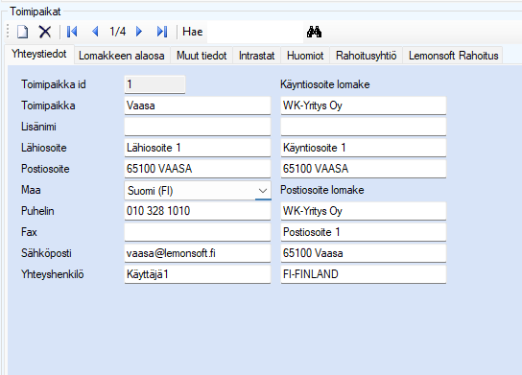Viewport: 522px width, 375px height.
Task: Click the Hae search input field
Action: pos(255,32)
